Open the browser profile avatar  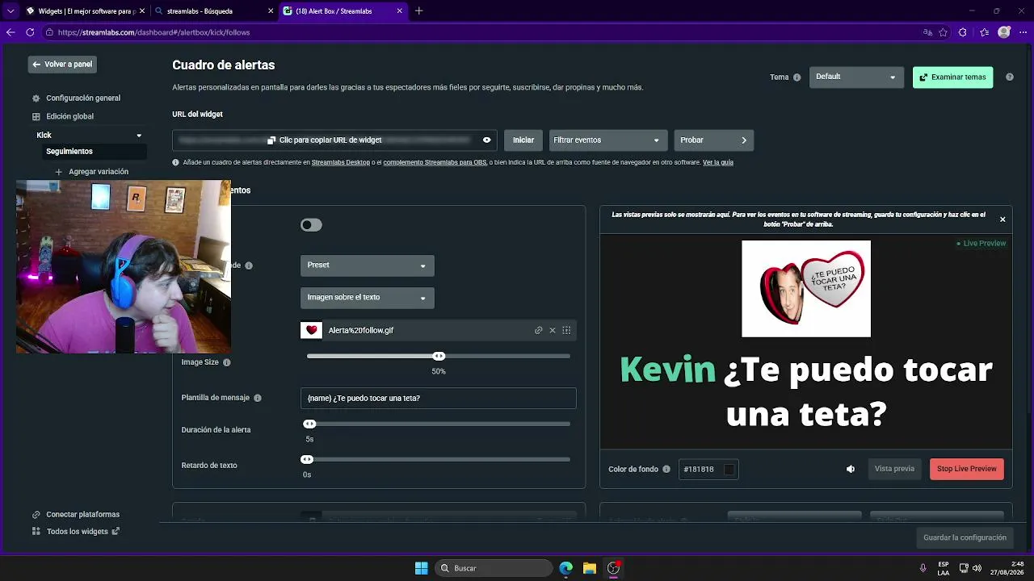[x=1004, y=32]
